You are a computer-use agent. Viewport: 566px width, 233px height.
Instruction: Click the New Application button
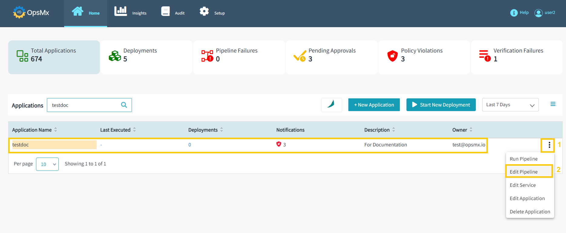pyautogui.click(x=374, y=105)
